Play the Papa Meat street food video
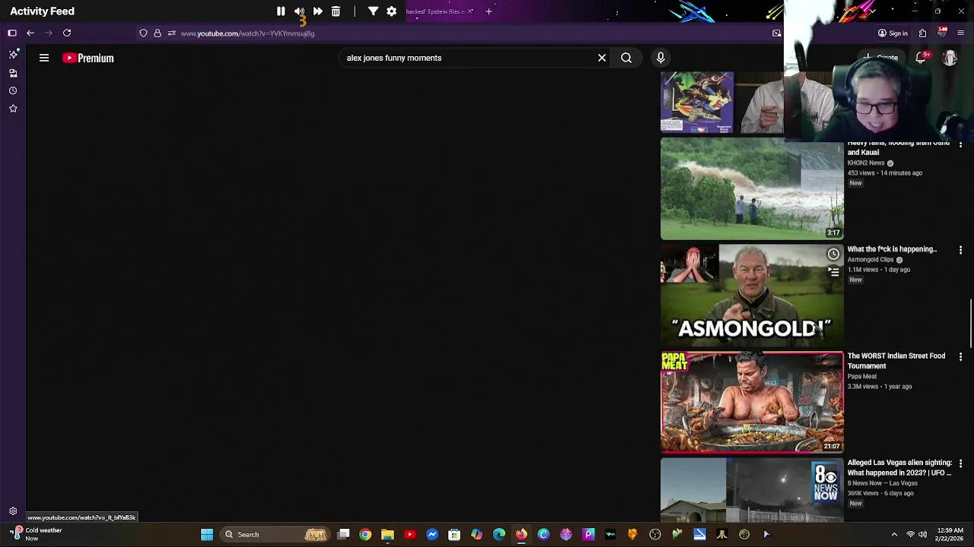The height and width of the screenshot is (547, 974). 752,402
